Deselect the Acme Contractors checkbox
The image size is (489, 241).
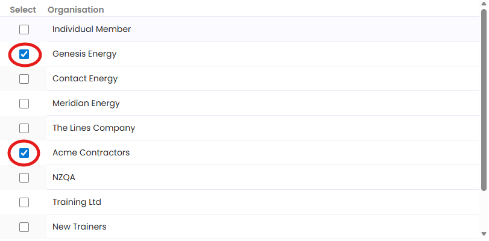[24, 153]
